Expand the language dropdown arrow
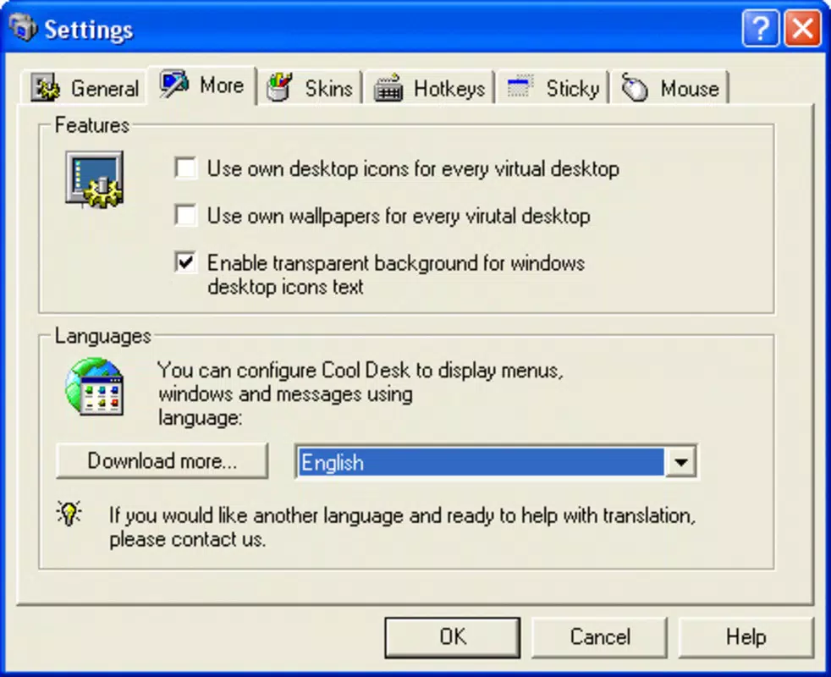 [680, 462]
